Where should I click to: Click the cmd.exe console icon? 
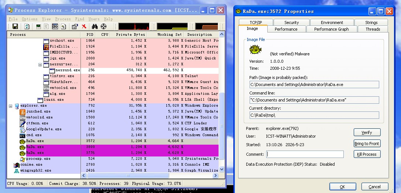[x=23, y=135]
